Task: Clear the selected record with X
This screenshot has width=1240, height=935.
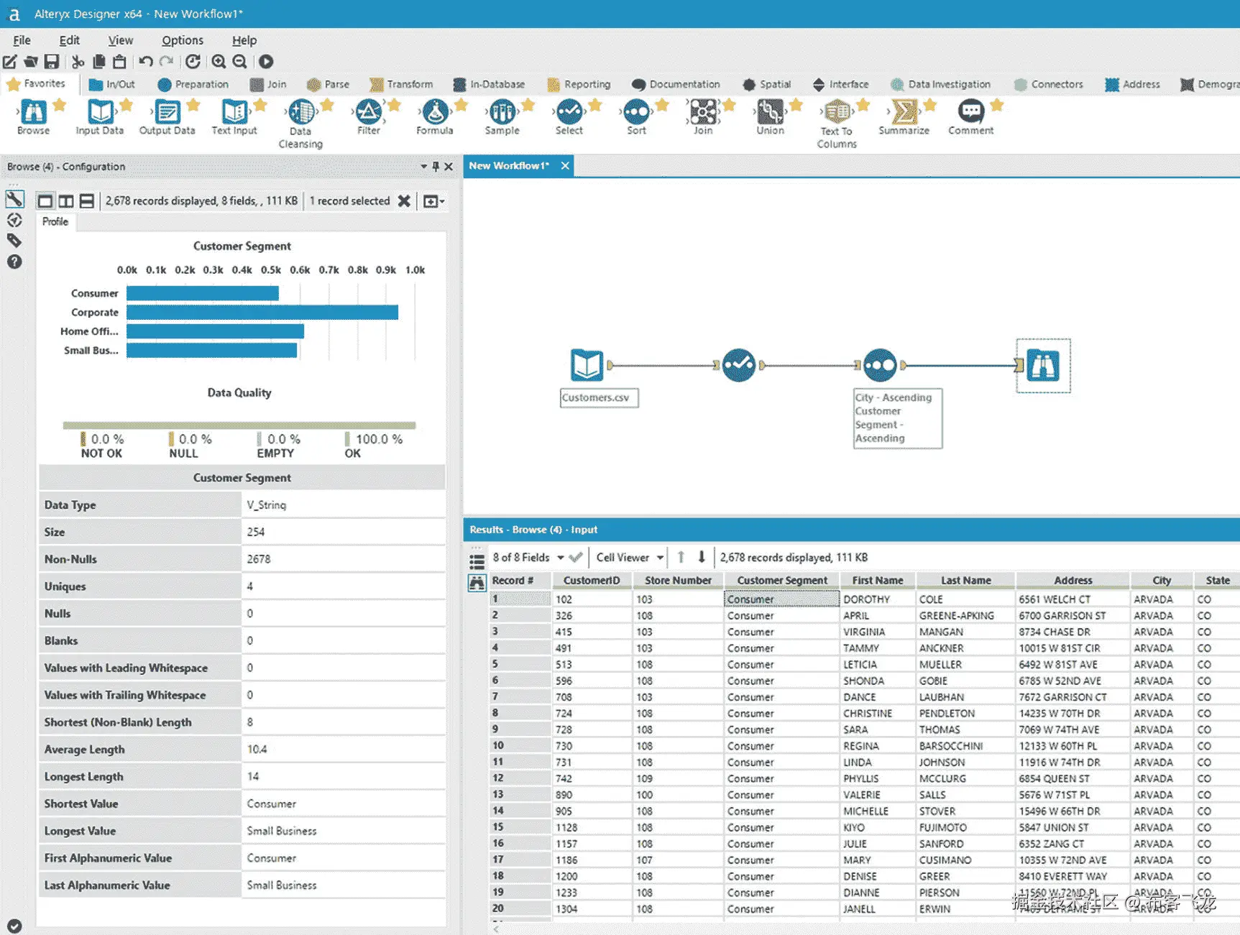Action: point(404,201)
